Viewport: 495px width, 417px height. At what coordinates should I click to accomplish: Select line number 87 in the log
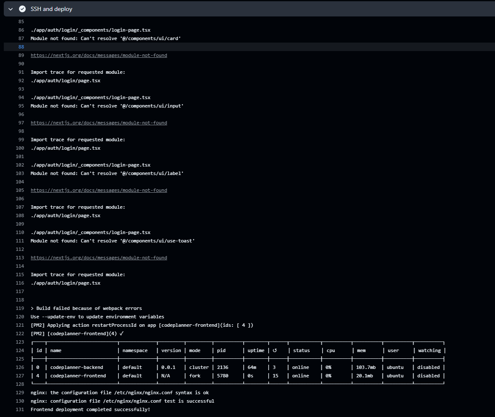coord(21,38)
